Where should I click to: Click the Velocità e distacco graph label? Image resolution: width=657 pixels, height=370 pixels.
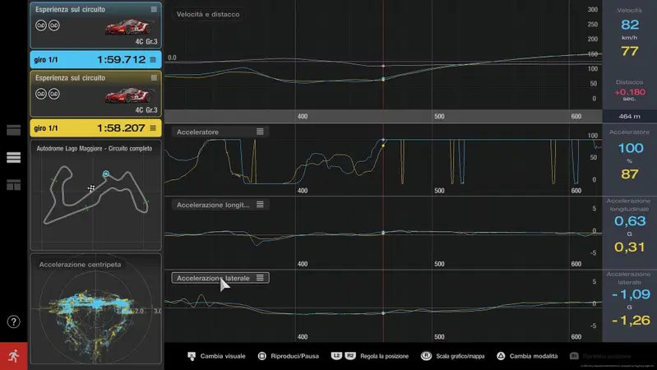[x=208, y=14]
